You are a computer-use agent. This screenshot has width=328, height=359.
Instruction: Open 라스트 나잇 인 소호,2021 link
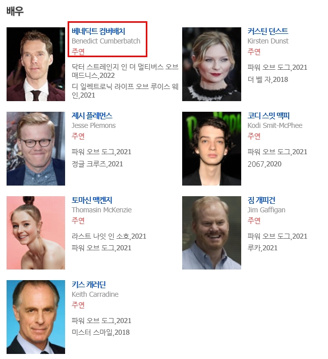(109, 236)
